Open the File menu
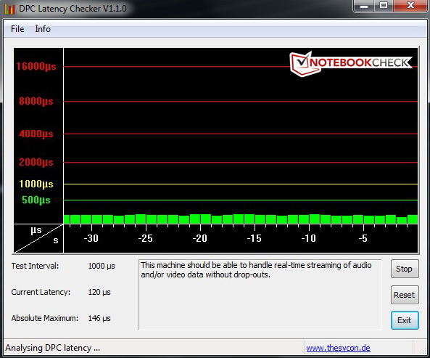This screenshot has height=358, width=430. 17,29
